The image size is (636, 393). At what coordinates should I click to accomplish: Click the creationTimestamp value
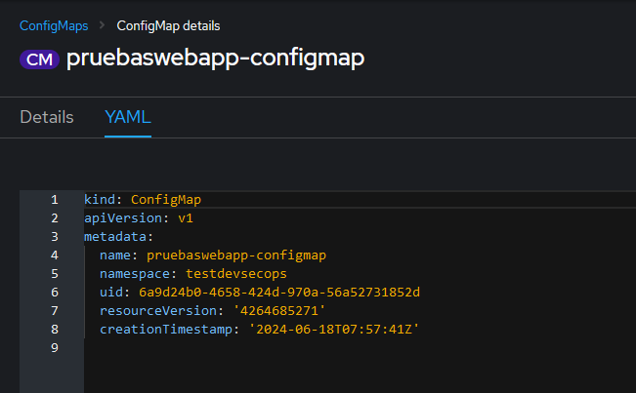[336, 330]
